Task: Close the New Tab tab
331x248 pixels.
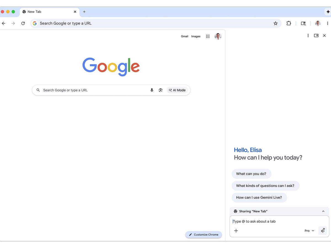Action: [x=75, y=12]
